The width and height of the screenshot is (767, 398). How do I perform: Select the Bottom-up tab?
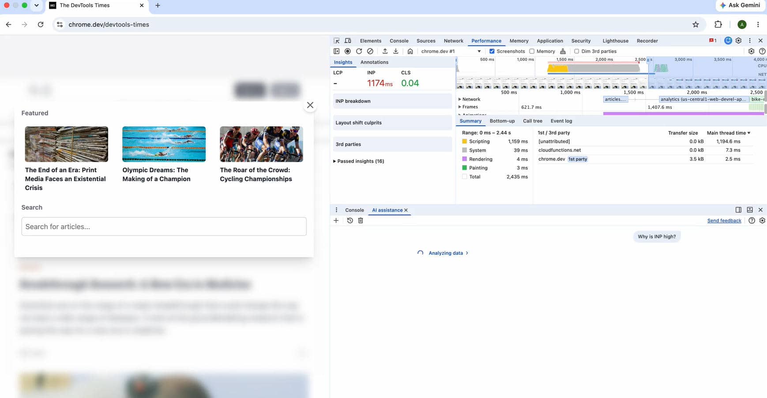tap(502, 121)
